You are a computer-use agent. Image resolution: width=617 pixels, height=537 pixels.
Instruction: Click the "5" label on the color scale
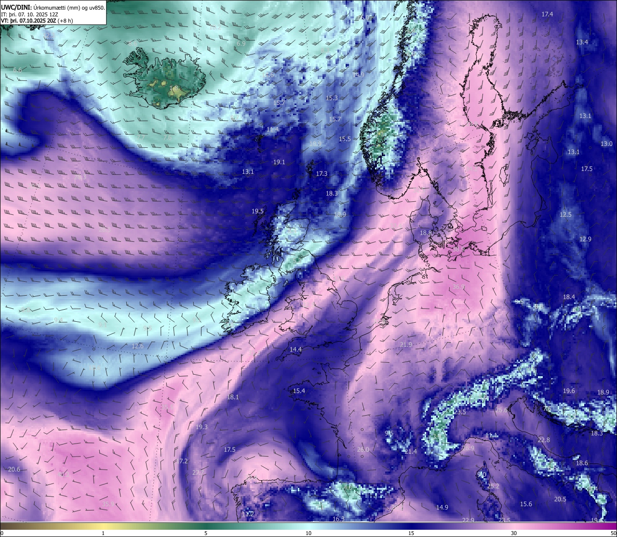pos(206,533)
